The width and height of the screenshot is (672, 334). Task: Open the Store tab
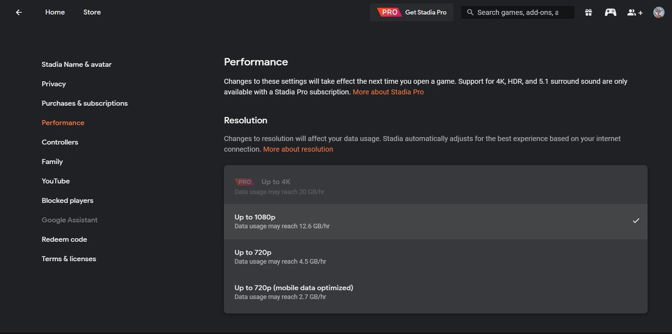click(x=92, y=12)
